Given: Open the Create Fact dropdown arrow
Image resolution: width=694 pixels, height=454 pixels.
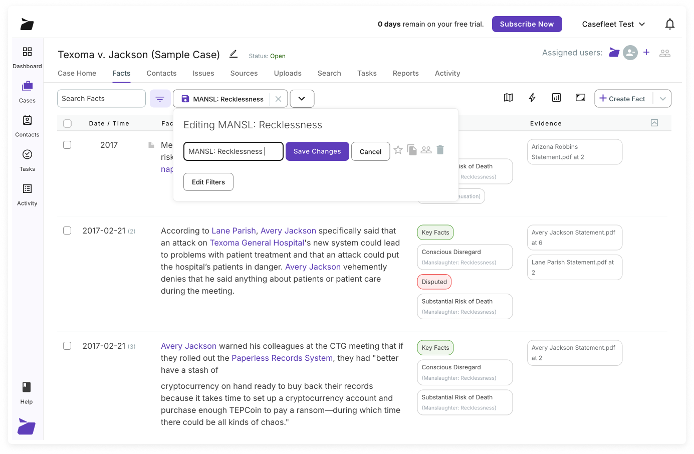Looking at the screenshot, I should tap(662, 98).
